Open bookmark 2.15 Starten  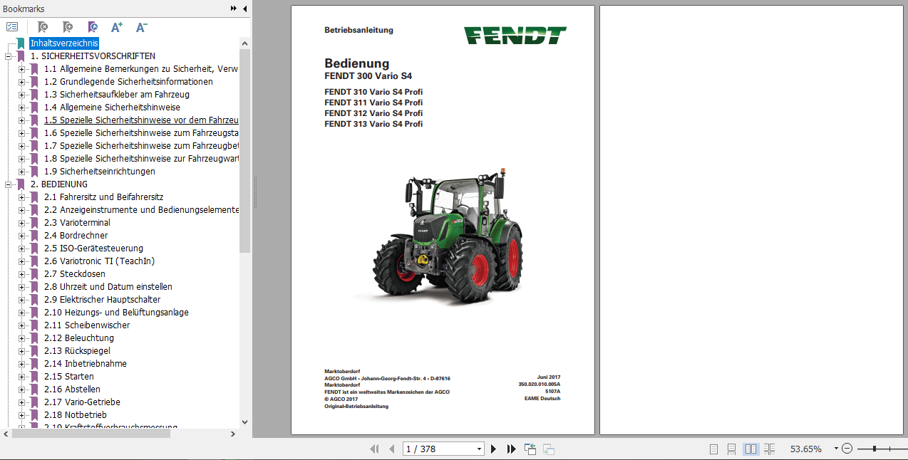(x=68, y=377)
